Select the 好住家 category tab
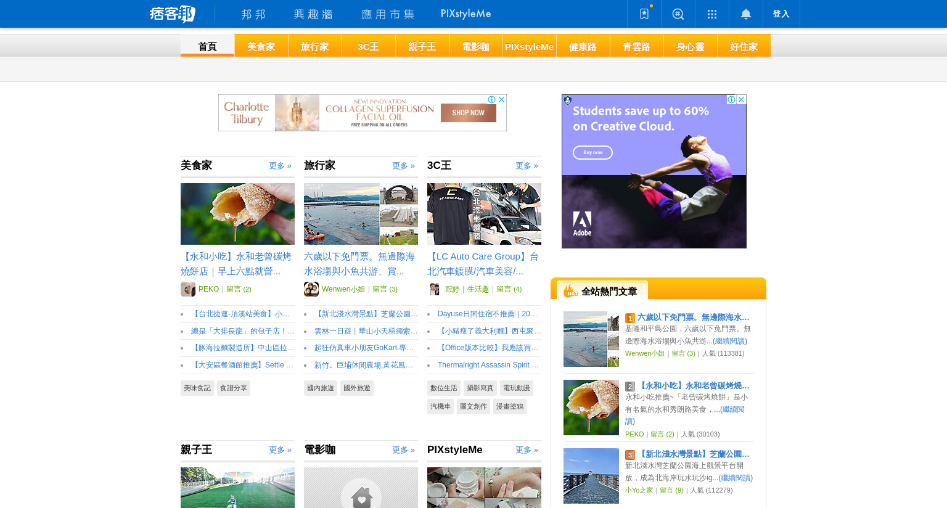The width and height of the screenshot is (947, 508). click(744, 46)
